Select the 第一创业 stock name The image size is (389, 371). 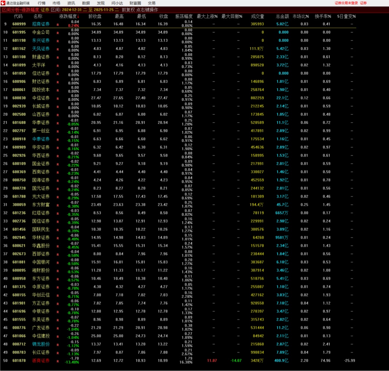coord(41,131)
